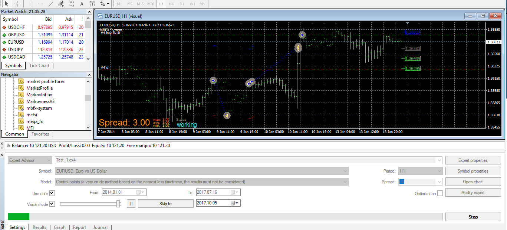Open the Skip to date picker

[235, 203]
